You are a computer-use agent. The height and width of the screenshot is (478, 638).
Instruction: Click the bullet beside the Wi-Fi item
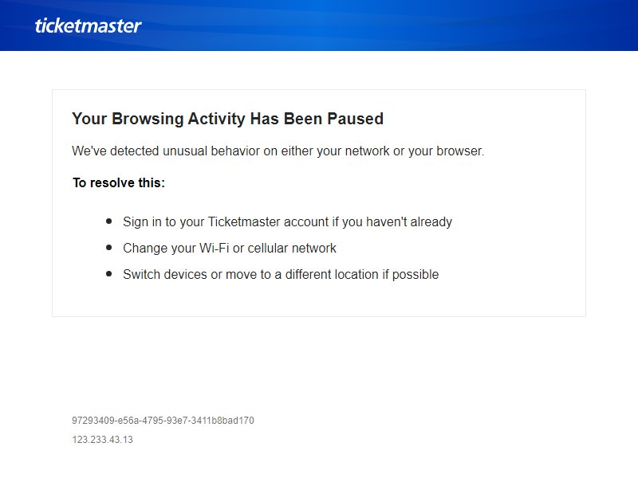pyautogui.click(x=108, y=247)
